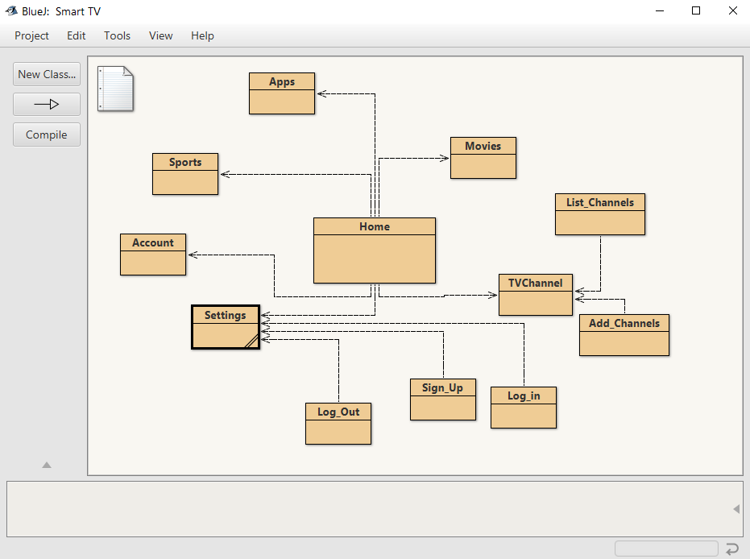Open the Edit menu
Image resolution: width=750 pixels, height=559 pixels.
pos(76,36)
